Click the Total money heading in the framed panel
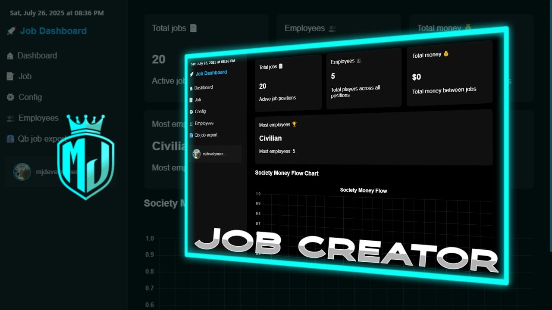Viewport: 552px width, 310px height. [x=427, y=55]
